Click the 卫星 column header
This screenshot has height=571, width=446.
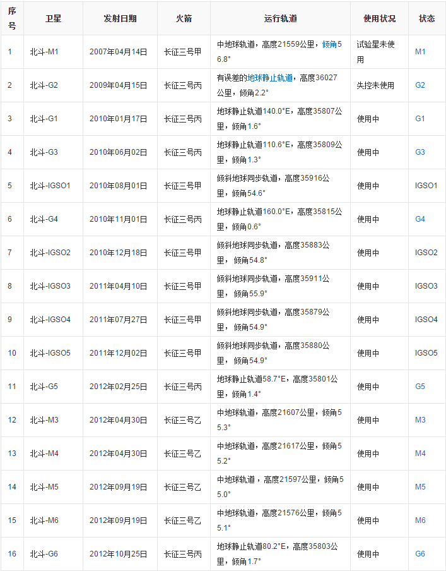[x=54, y=18]
